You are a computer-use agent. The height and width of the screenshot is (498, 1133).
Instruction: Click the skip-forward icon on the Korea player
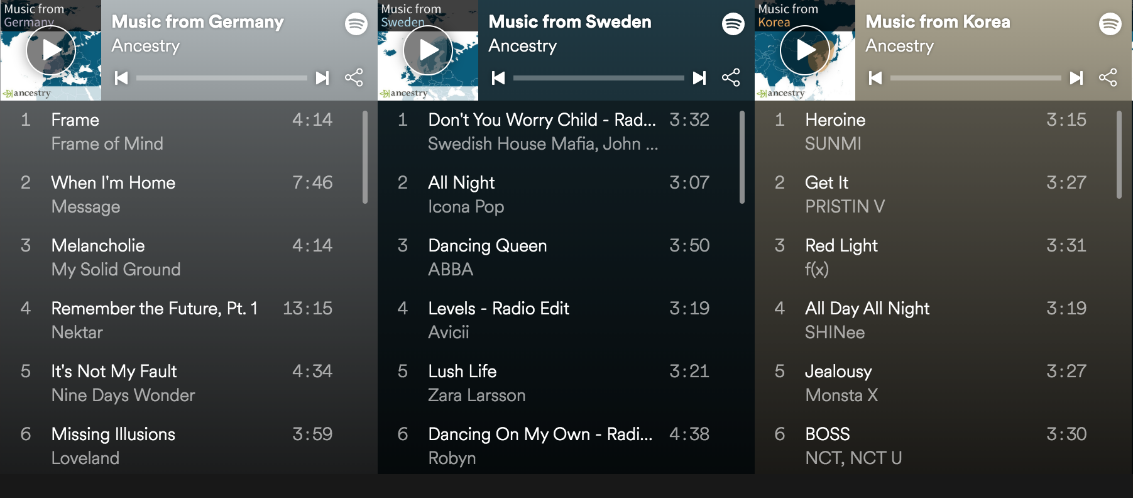[x=1076, y=78]
